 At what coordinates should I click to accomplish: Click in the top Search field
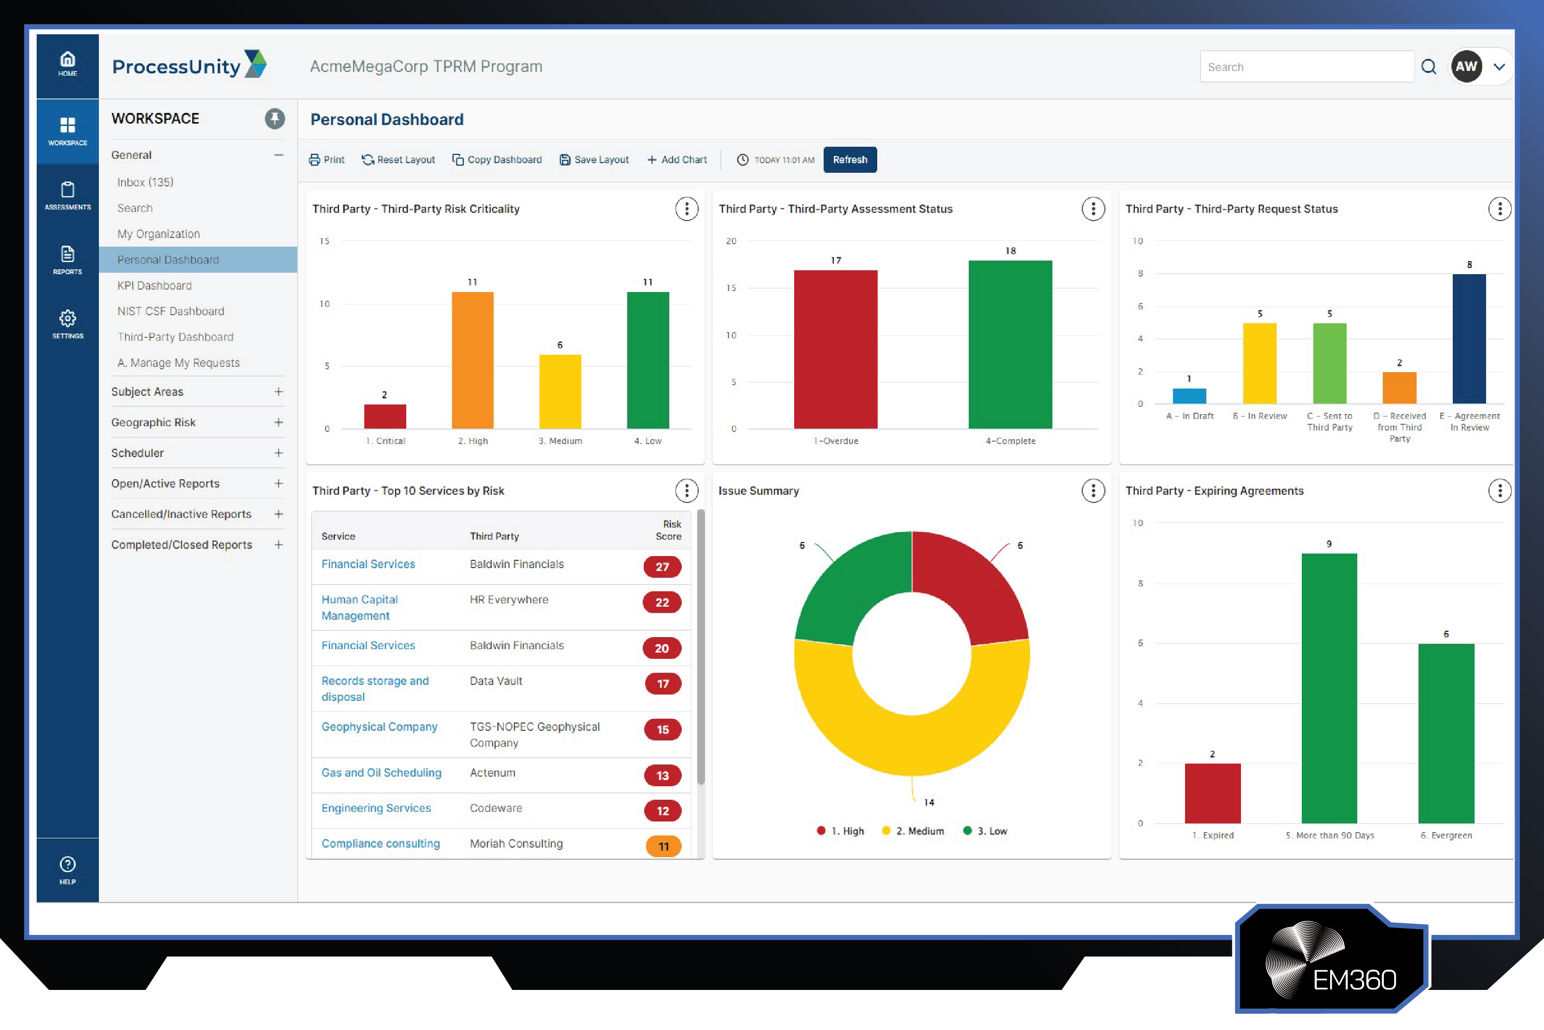coord(1306,66)
